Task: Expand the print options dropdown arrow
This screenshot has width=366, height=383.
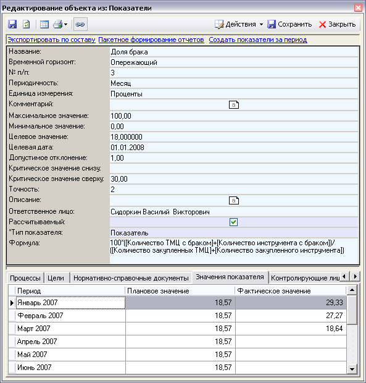Action: point(65,25)
